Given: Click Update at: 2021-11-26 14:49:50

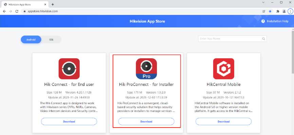Looking at the screenshot, I should coord(69,97).
